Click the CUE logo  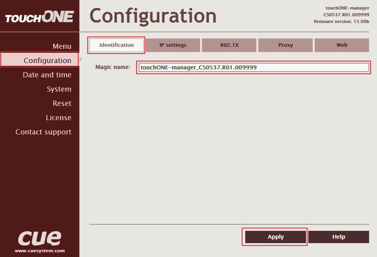tap(40, 238)
